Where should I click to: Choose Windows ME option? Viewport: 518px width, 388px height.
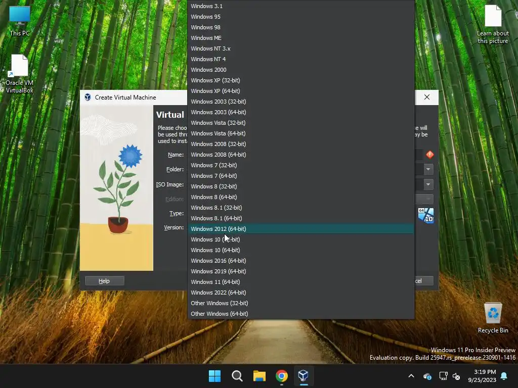pos(300,37)
